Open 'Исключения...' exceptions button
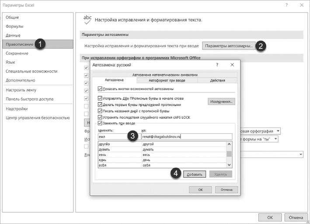310x224 pixels. pyautogui.click(x=221, y=101)
